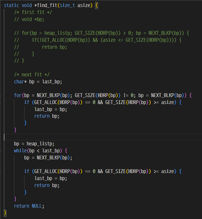This screenshot has width=202, height=219.
Task: Click 'bp = NEXT_BLKP(bp);' in the while loop
Action: (48, 158)
